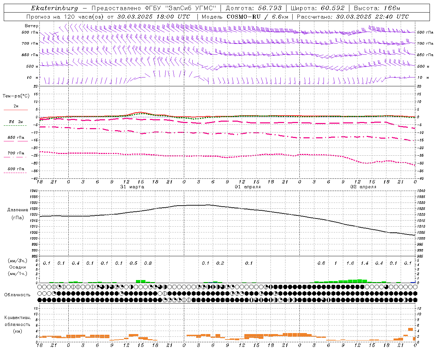Select the Тем-ра(°C) panel label

pyautogui.click(x=16, y=96)
